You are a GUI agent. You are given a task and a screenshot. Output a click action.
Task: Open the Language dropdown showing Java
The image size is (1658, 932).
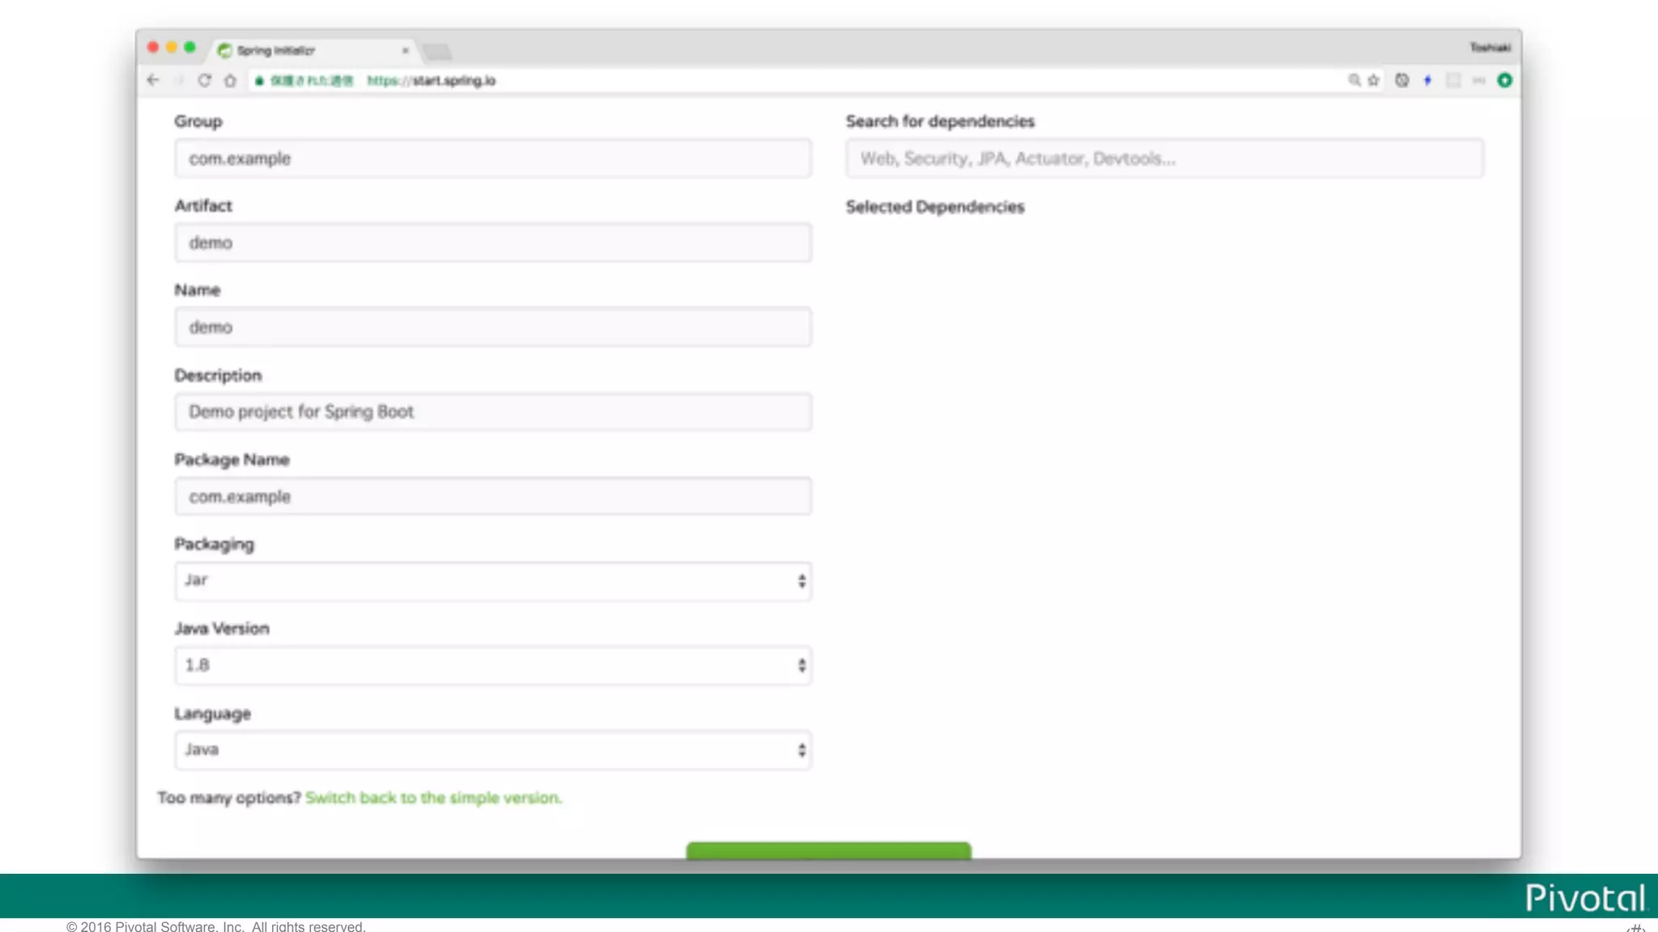pyautogui.click(x=492, y=750)
